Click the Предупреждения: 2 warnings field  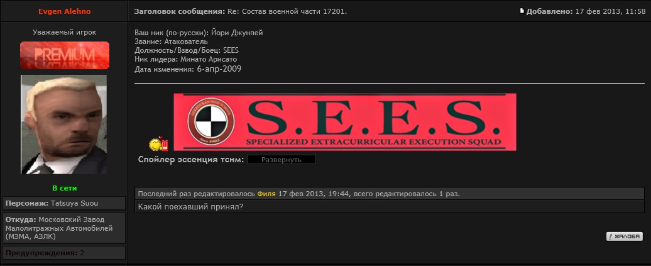(64, 253)
